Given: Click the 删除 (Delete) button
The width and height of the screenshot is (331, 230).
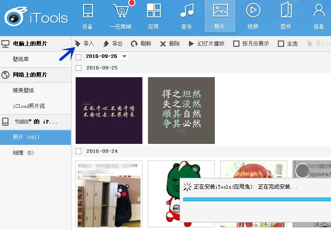Looking at the screenshot, I should (170, 44).
